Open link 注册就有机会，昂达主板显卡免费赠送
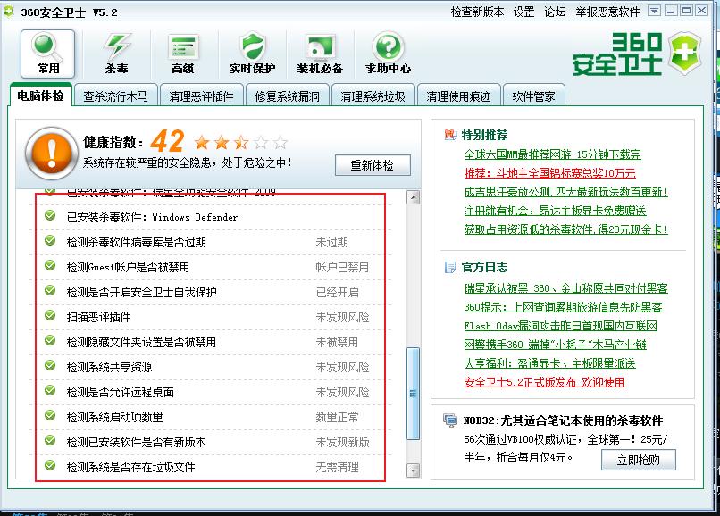The width and height of the screenshot is (720, 516). pos(555,211)
